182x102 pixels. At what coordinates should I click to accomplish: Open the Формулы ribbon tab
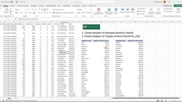tap(34, 6)
